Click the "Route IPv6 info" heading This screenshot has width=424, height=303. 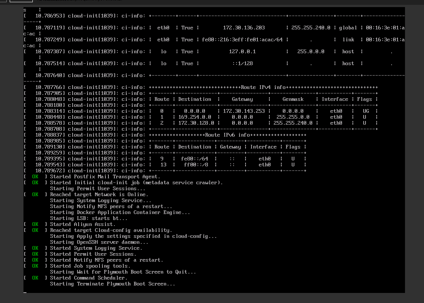pyautogui.click(x=227, y=135)
